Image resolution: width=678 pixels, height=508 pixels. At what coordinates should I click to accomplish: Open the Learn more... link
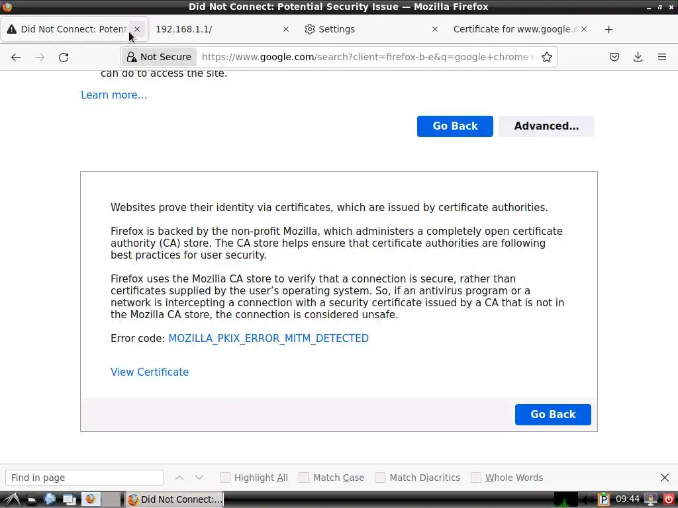point(114,95)
